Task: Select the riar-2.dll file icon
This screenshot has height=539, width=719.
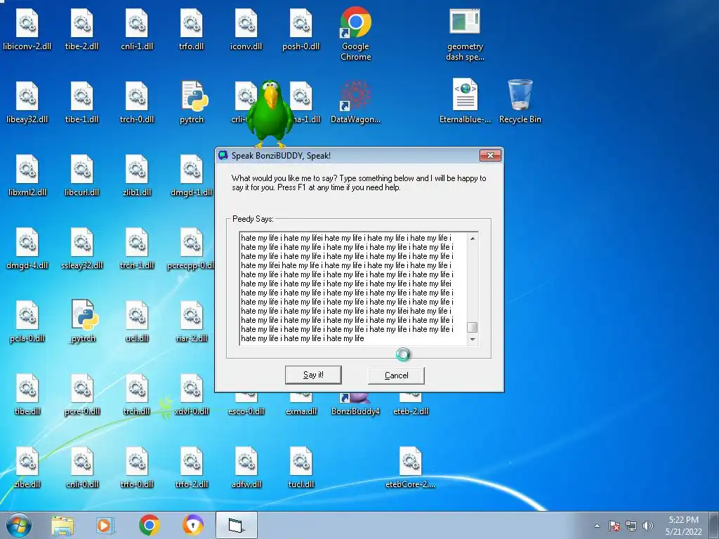Action: click(192, 321)
